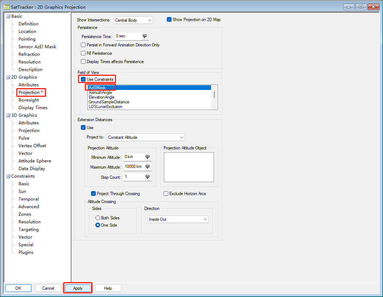Click the Cancel button
The height and width of the screenshot is (297, 383).
click(48, 288)
